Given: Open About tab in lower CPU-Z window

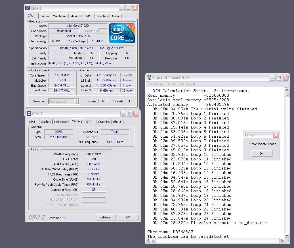Looking at the screenshot, I should [x=117, y=122].
